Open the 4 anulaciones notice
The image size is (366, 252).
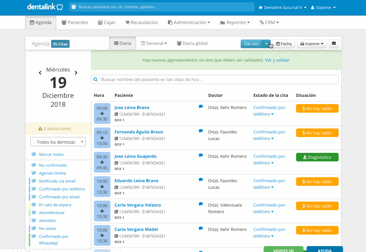[x=58, y=128]
